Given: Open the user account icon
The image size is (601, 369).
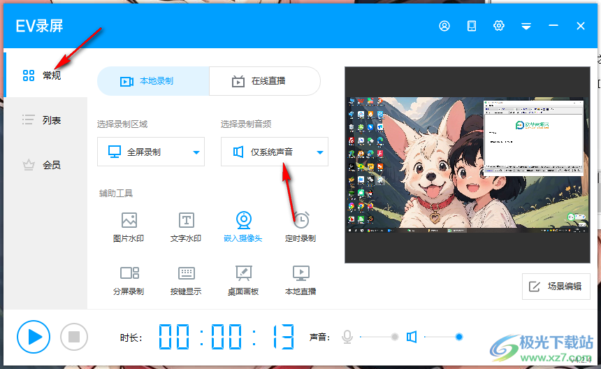Looking at the screenshot, I should [x=444, y=26].
